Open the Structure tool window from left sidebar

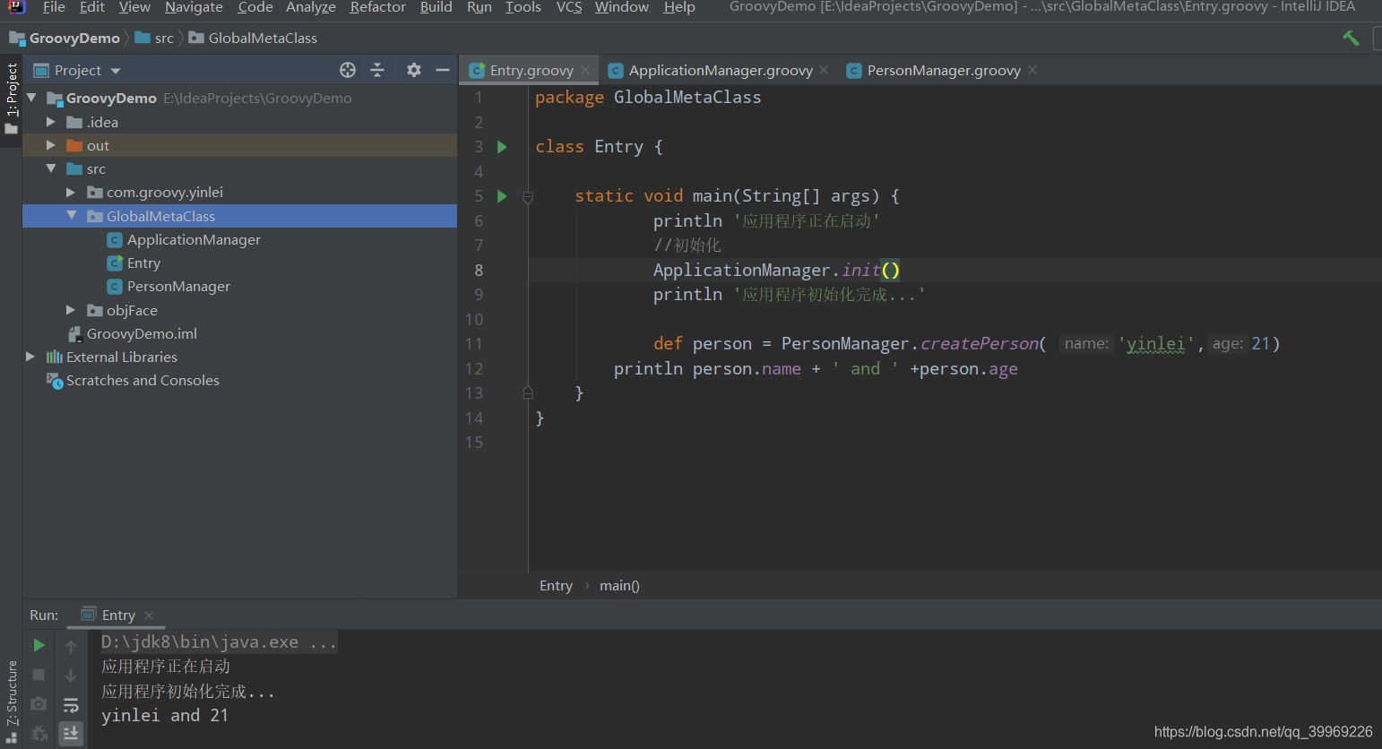coord(12,690)
